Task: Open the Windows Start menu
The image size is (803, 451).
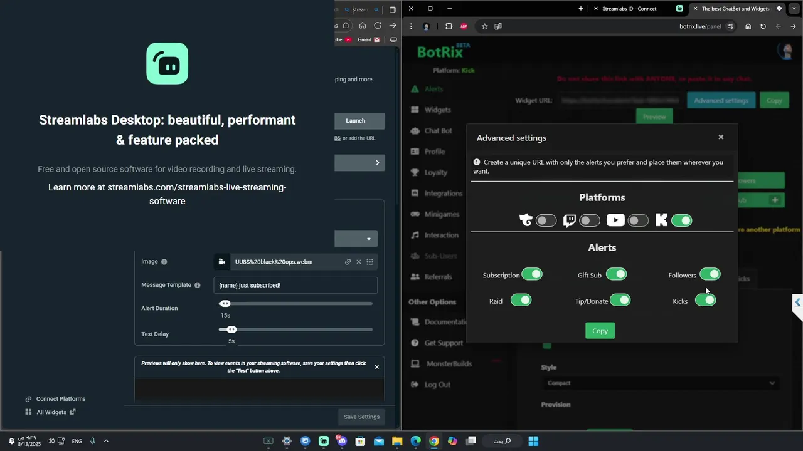Action: (533, 441)
